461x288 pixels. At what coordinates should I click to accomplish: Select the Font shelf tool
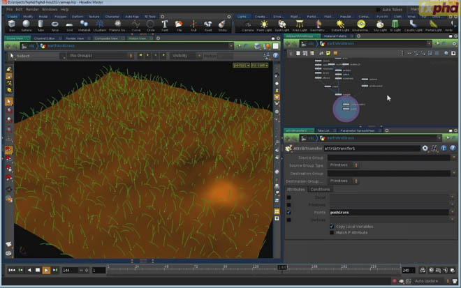[x=165, y=25]
